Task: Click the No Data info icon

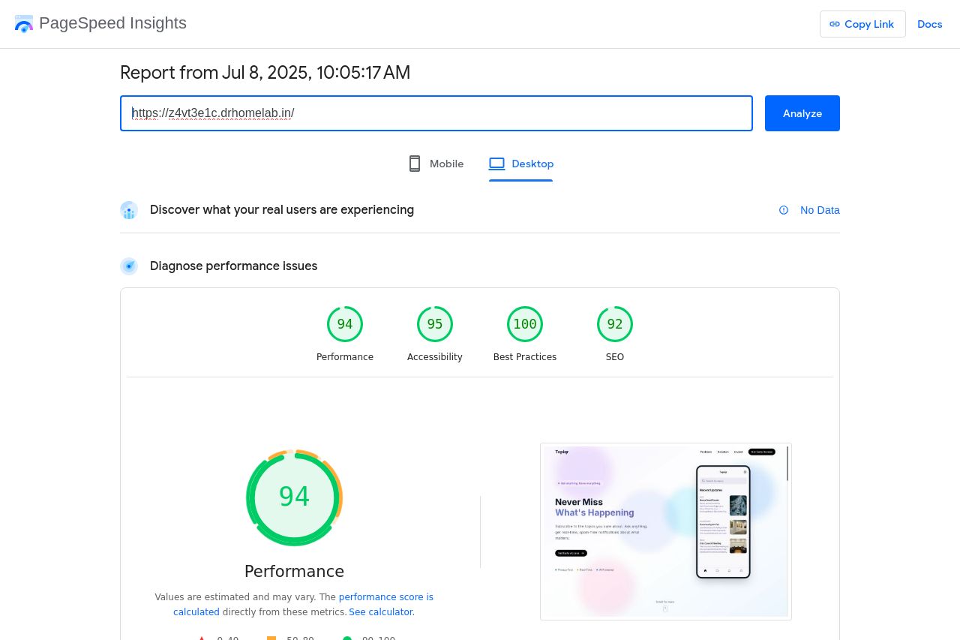Action: pyautogui.click(x=784, y=210)
